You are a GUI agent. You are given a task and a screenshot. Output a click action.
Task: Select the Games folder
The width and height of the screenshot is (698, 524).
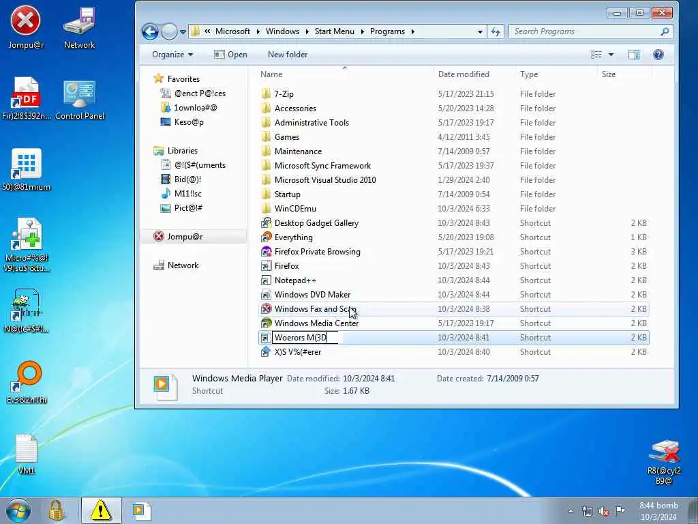[287, 136]
